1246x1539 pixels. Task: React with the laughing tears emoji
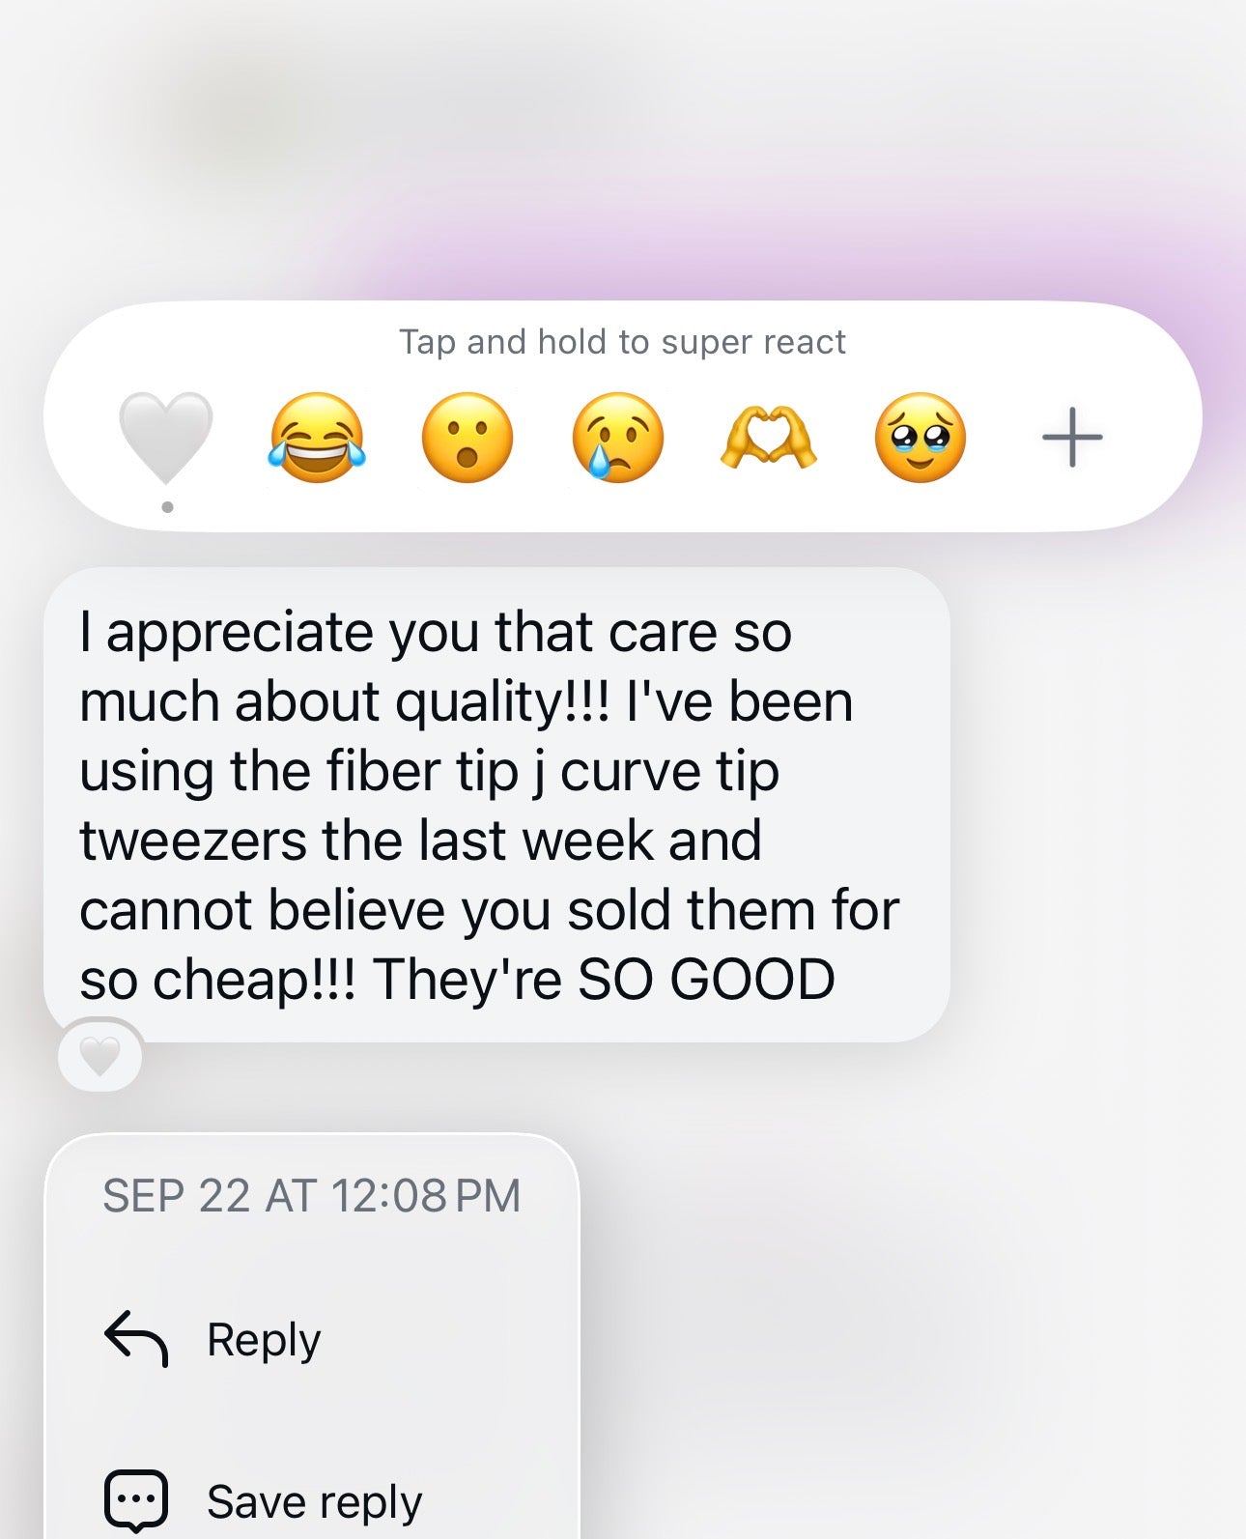[317, 438]
